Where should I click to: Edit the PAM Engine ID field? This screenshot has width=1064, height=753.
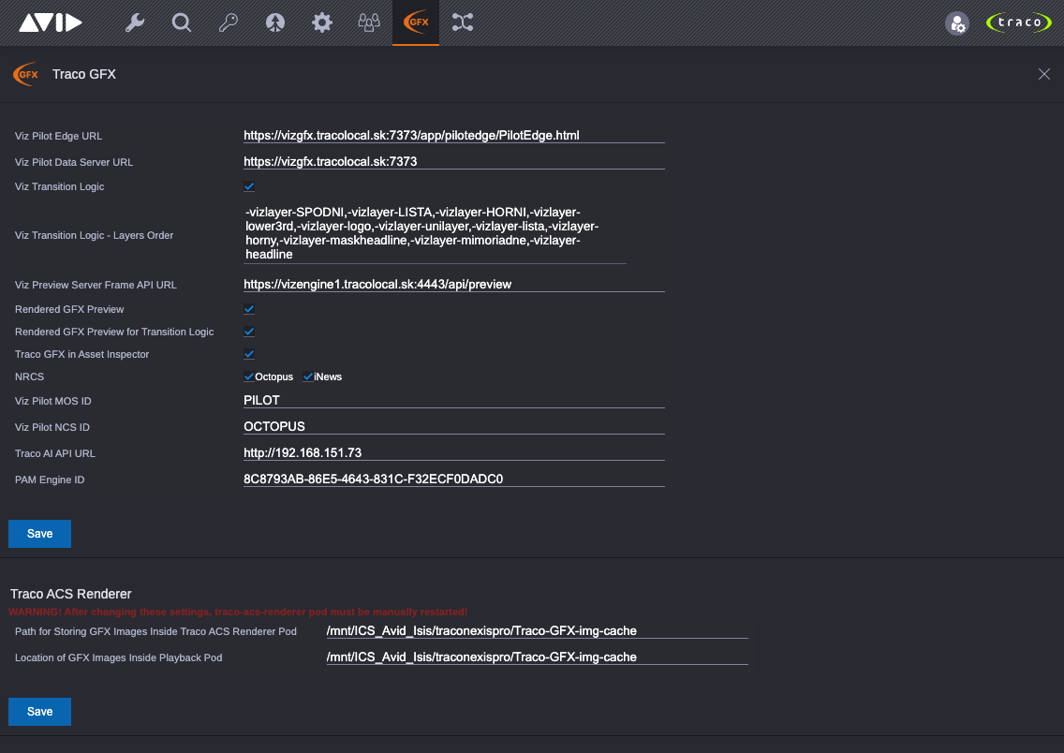(x=454, y=479)
